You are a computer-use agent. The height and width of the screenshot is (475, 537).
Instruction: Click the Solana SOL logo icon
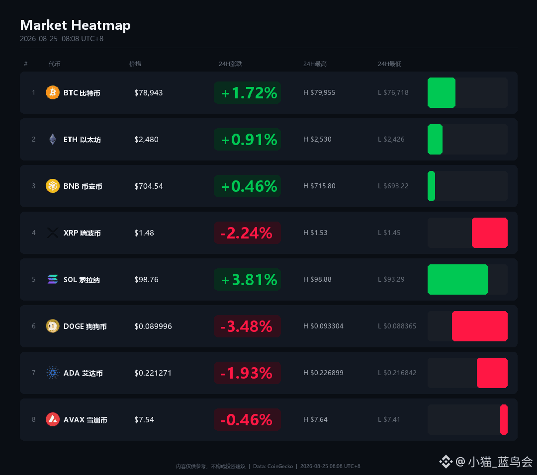click(52, 279)
